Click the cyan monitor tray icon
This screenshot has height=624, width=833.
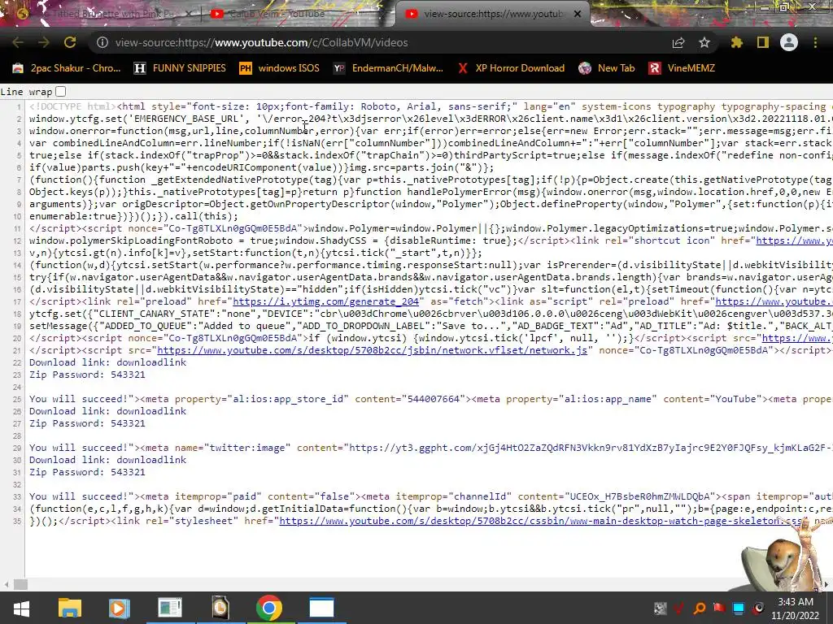(x=739, y=608)
